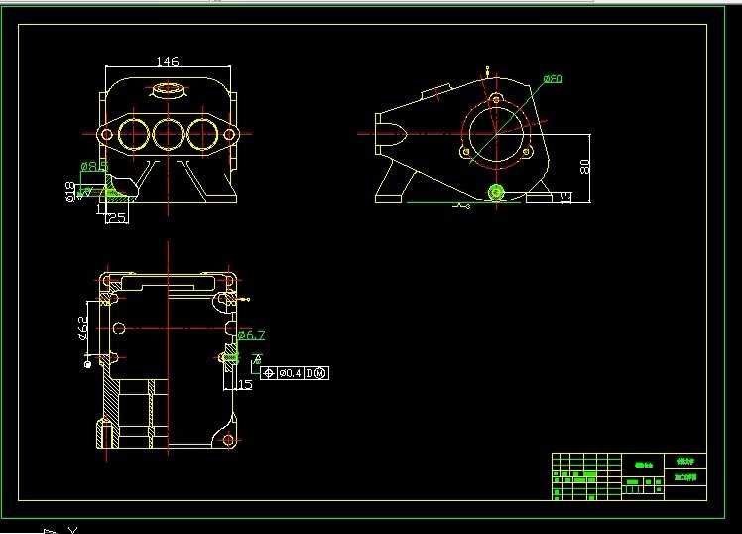
Task: Click the Ø62 dimension in bottom view
Action: click(82, 329)
